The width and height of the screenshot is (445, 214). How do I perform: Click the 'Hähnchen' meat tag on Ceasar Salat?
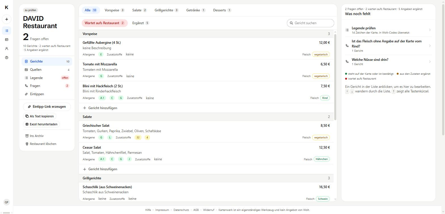(322, 159)
